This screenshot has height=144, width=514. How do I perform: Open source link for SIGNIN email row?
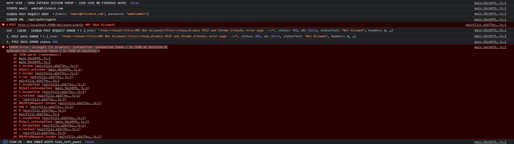[490, 8]
